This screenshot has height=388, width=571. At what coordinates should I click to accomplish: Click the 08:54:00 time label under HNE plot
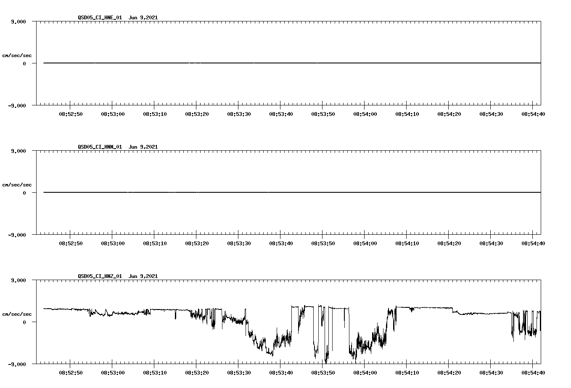coord(365,114)
